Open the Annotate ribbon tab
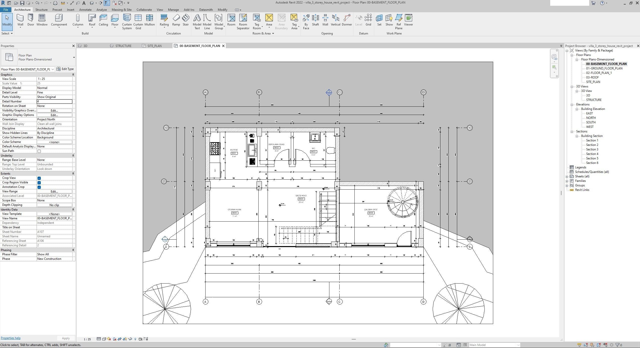This screenshot has width=640, height=348. [x=85, y=10]
